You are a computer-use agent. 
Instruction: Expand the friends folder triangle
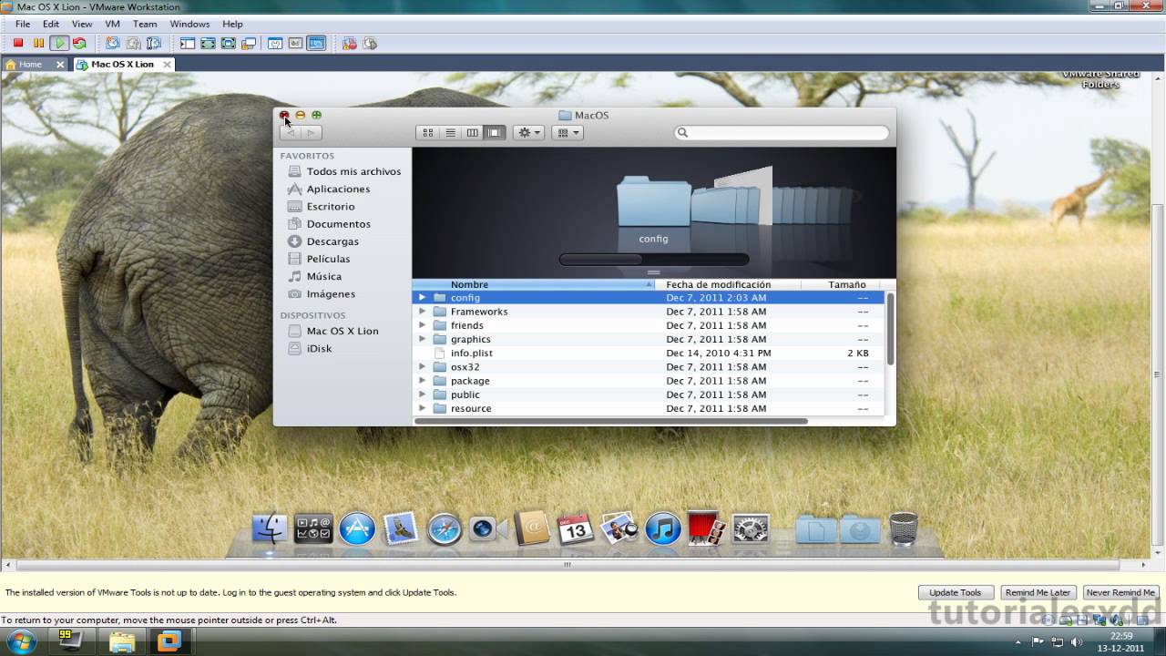click(422, 325)
